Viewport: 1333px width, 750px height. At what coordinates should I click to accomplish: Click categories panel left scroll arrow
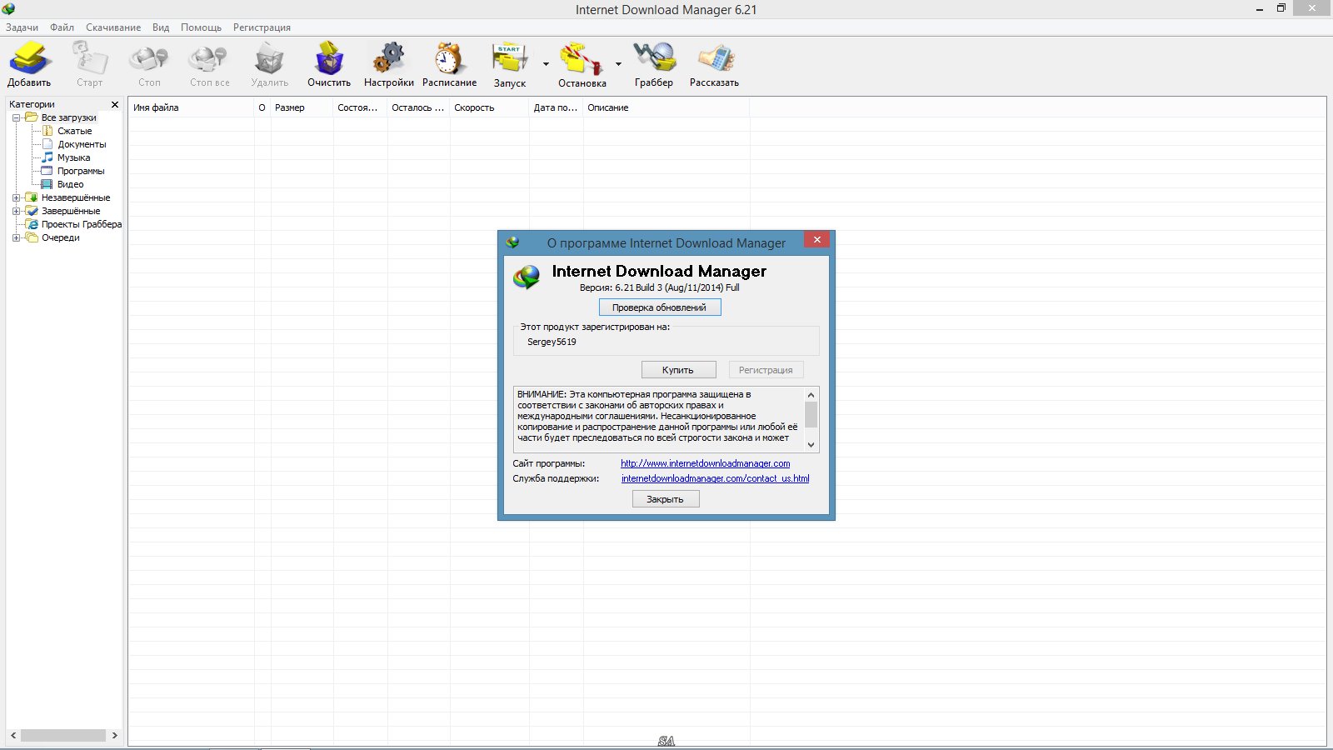click(13, 735)
